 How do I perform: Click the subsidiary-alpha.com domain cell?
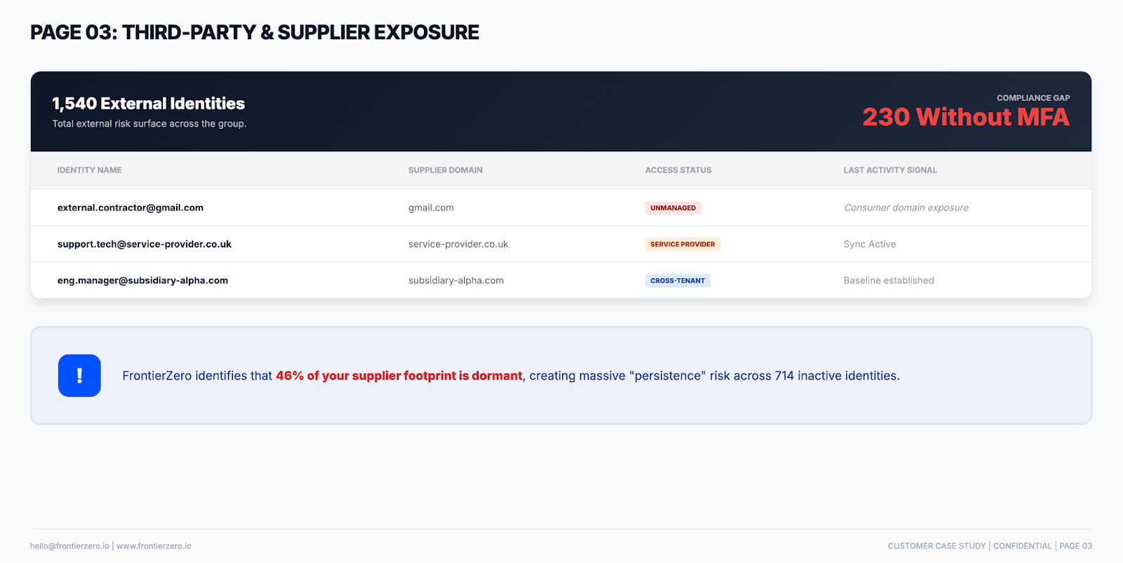click(x=456, y=281)
